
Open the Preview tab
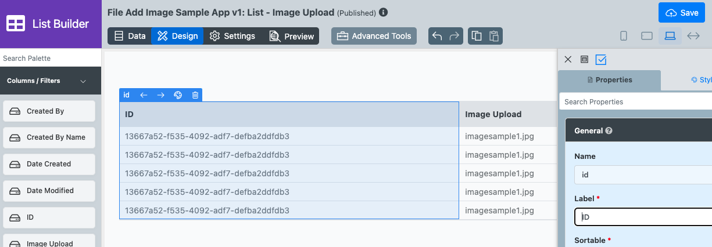coord(291,36)
